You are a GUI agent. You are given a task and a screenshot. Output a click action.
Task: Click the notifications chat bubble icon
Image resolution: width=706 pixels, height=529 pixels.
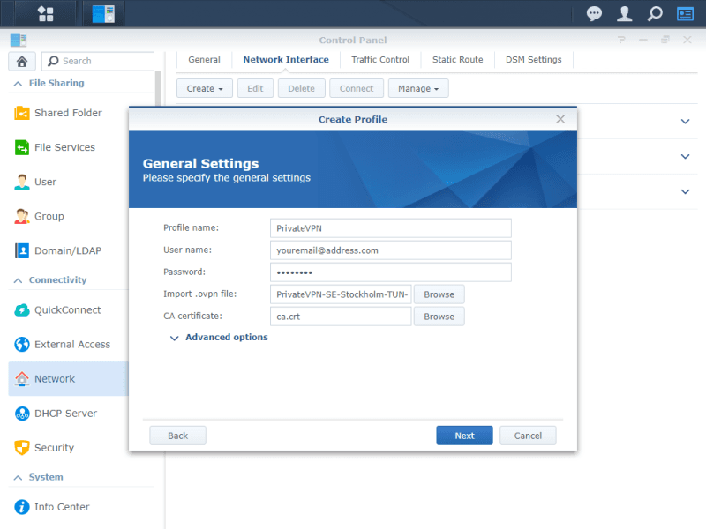[x=595, y=13]
